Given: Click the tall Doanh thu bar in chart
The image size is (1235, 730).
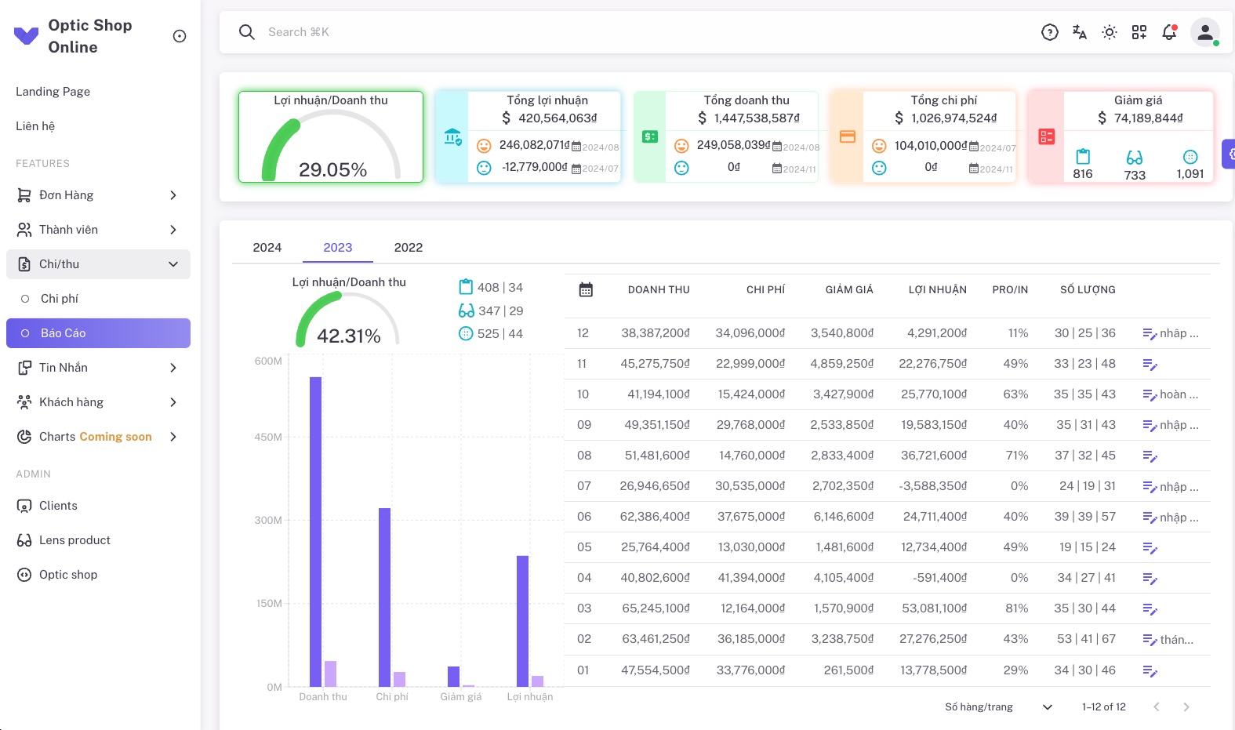Looking at the screenshot, I should tap(315, 532).
